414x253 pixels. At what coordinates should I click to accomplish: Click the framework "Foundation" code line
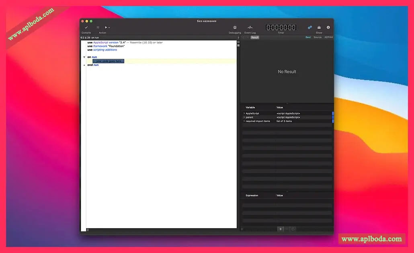coord(106,46)
